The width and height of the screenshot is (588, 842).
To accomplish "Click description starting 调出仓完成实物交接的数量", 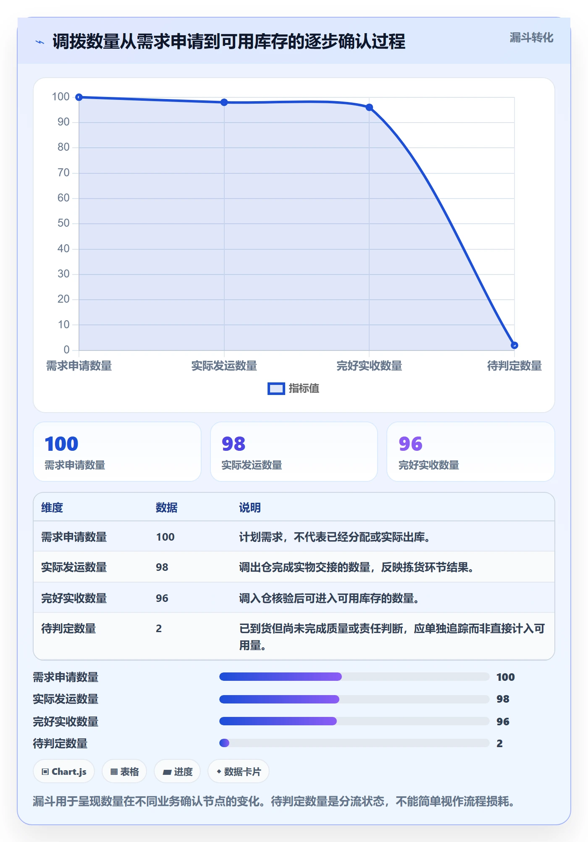I will (357, 567).
